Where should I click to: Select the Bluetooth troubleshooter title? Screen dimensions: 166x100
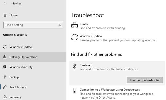coord(86,65)
